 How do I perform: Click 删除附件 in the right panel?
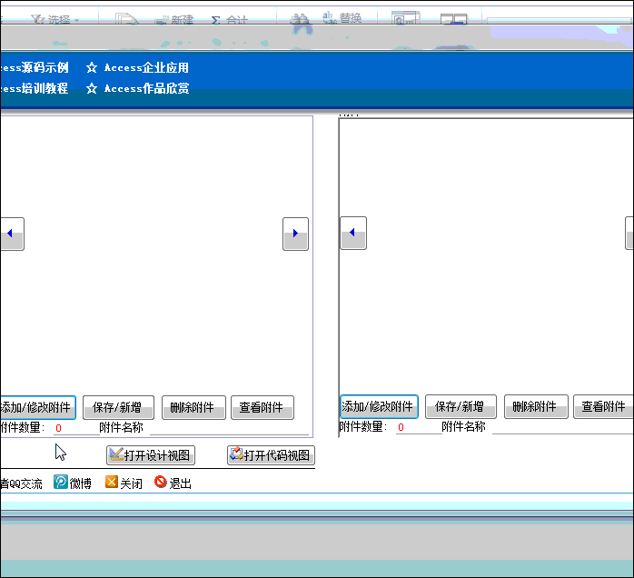tap(536, 406)
